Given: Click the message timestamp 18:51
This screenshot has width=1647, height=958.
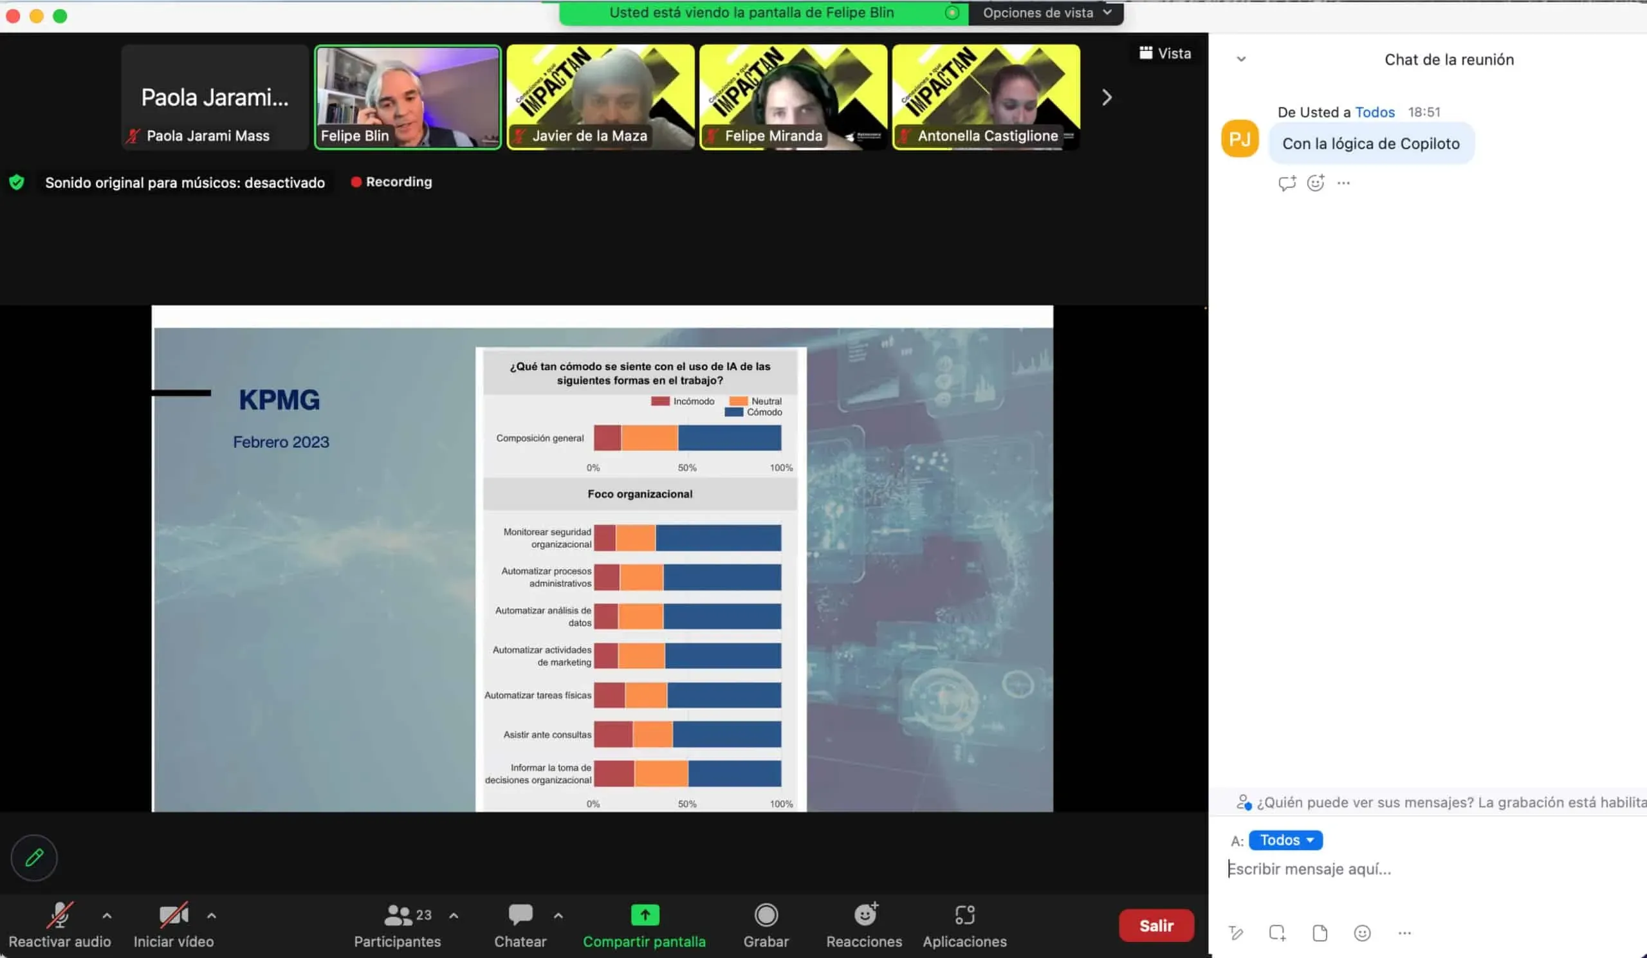Looking at the screenshot, I should (1424, 113).
